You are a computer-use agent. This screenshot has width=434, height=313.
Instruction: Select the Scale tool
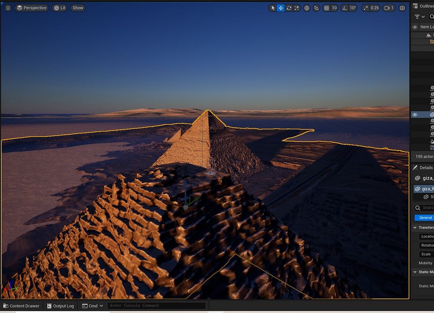point(297,8)
